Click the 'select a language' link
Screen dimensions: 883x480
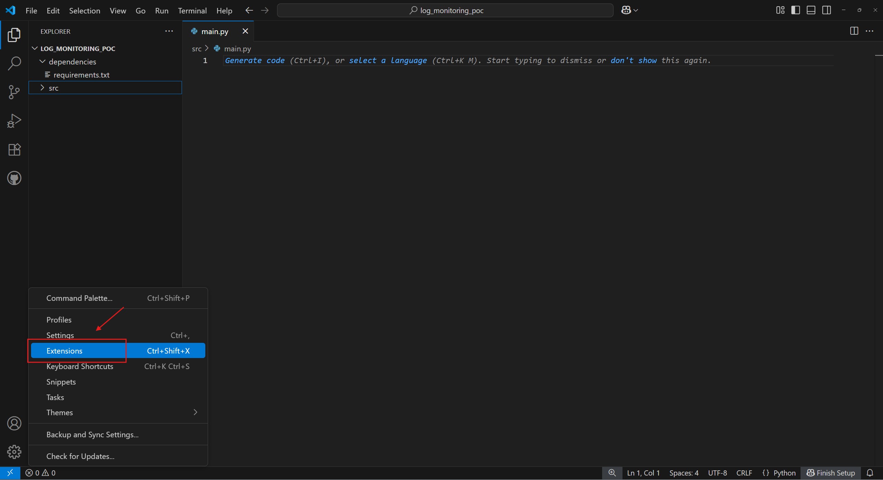point(388,61)
